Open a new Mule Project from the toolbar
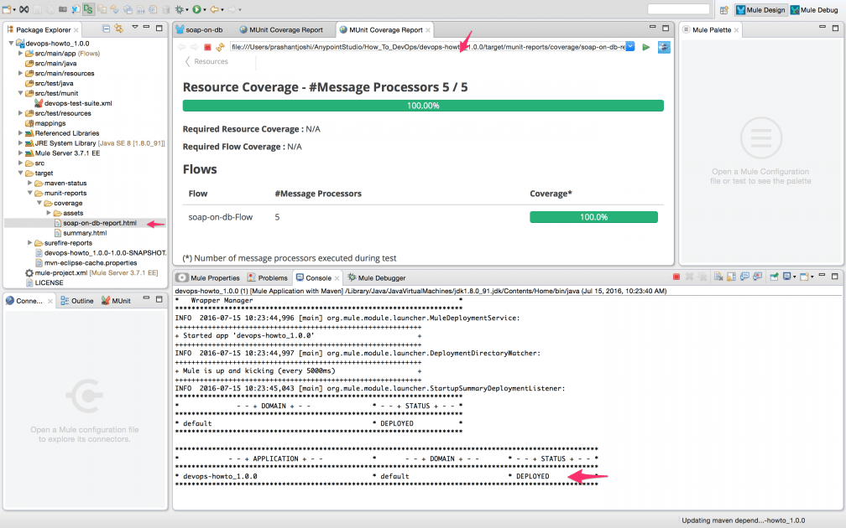This screenshot has width=846, height=528. (8, 9)
